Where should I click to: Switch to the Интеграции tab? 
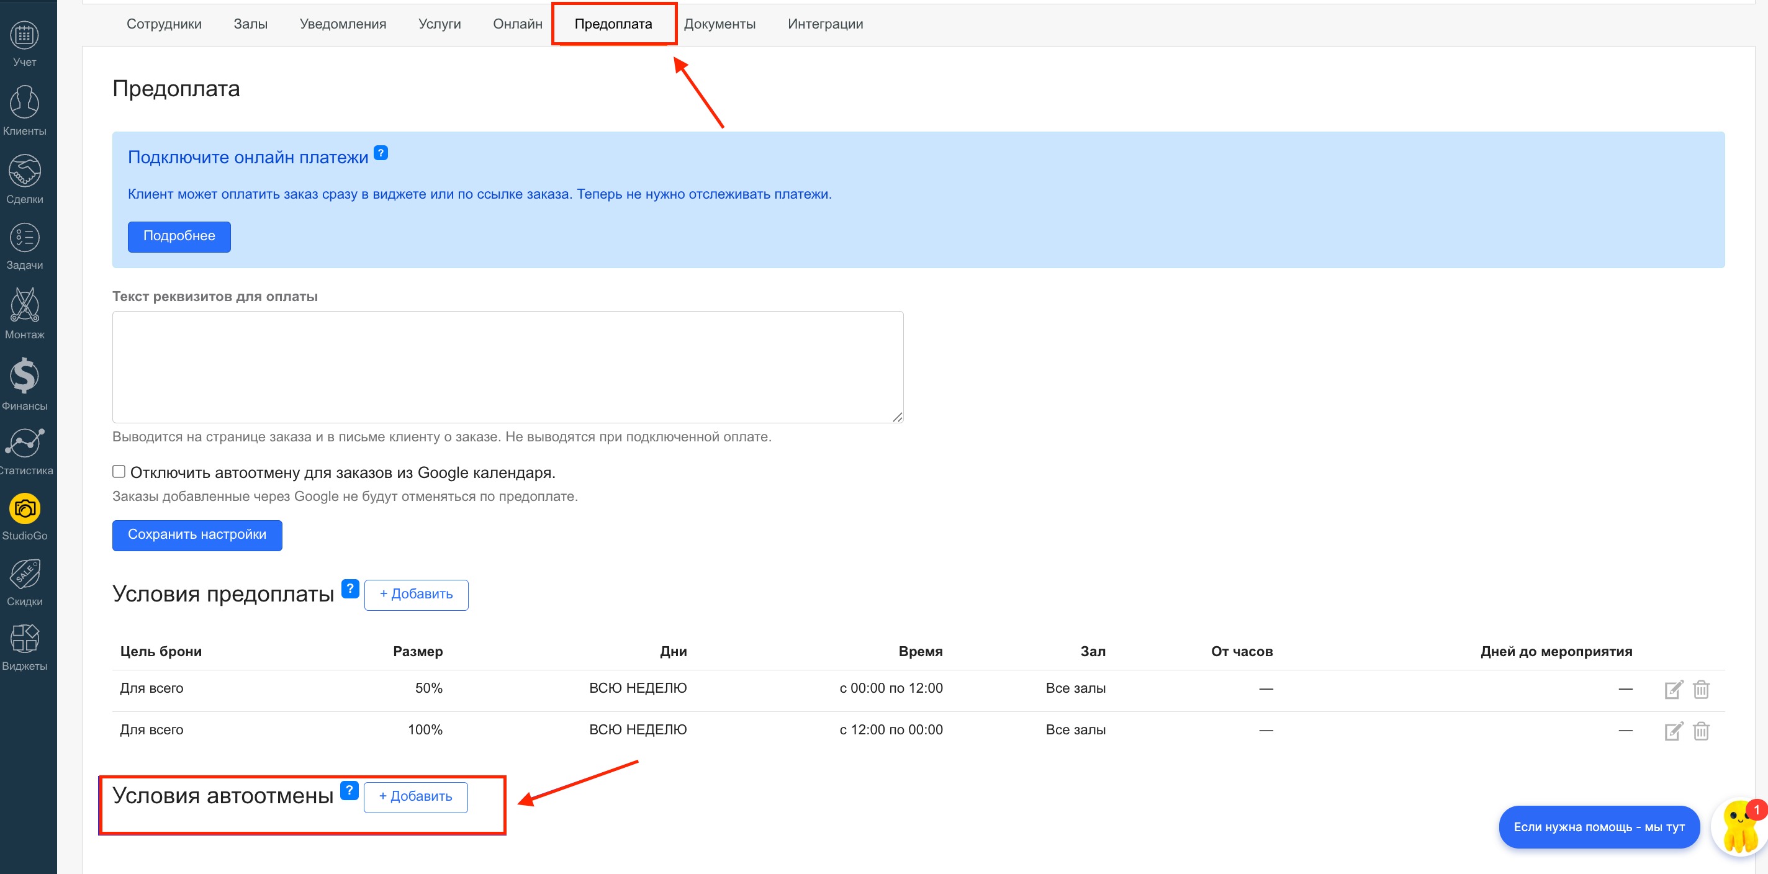pyautogui.click(x=825, y=24)
